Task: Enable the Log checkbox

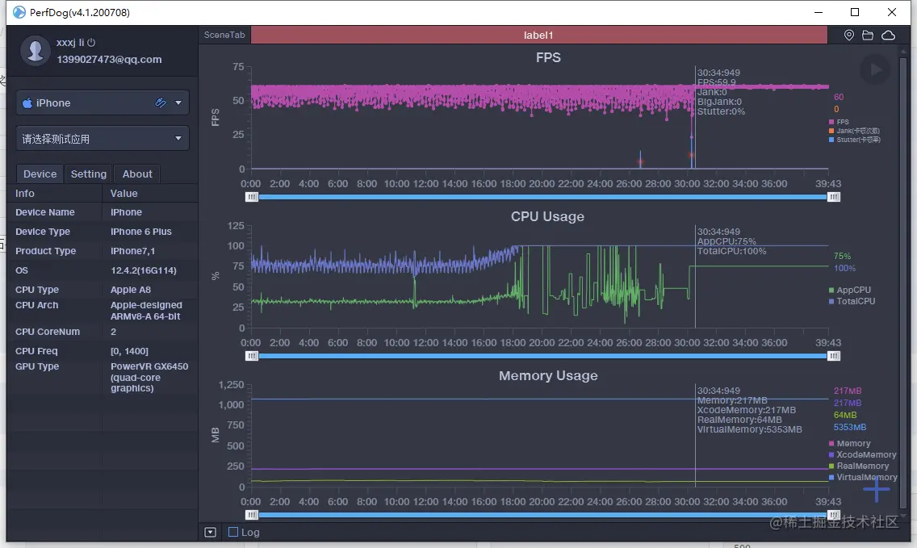Action: tap(233, 532)
